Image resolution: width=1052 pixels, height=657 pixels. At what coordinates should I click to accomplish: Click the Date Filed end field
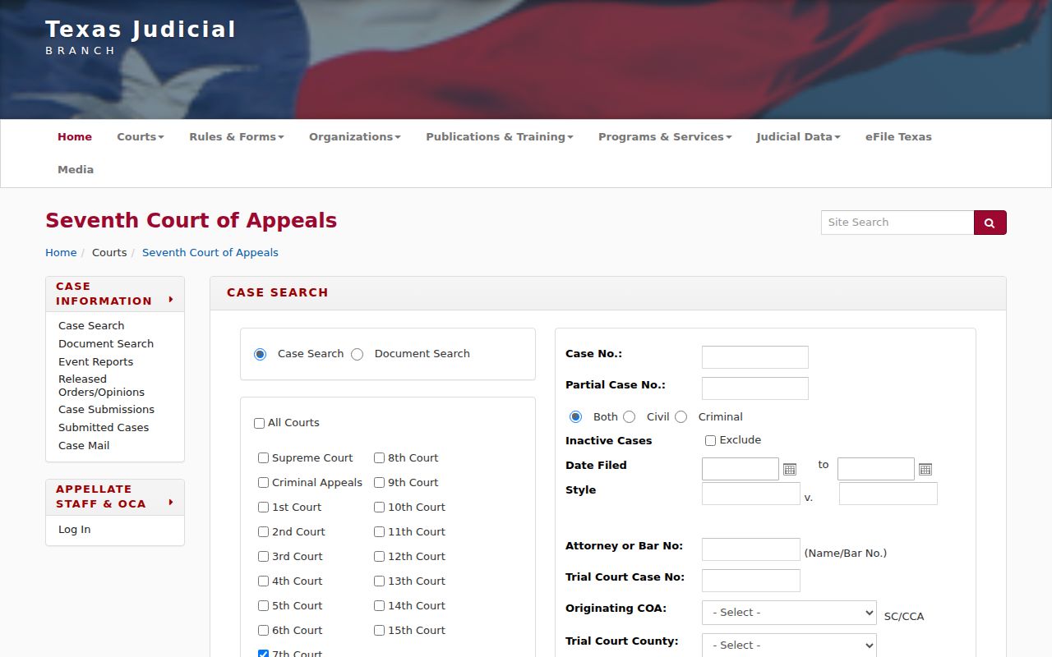[x=876, y=469]
